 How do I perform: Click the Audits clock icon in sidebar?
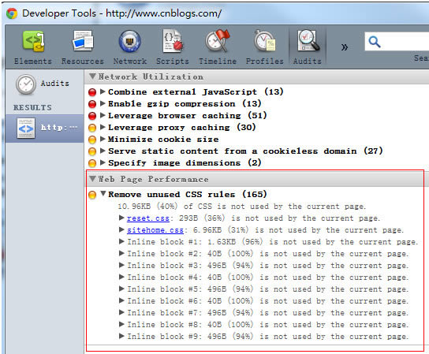point(26,84)
